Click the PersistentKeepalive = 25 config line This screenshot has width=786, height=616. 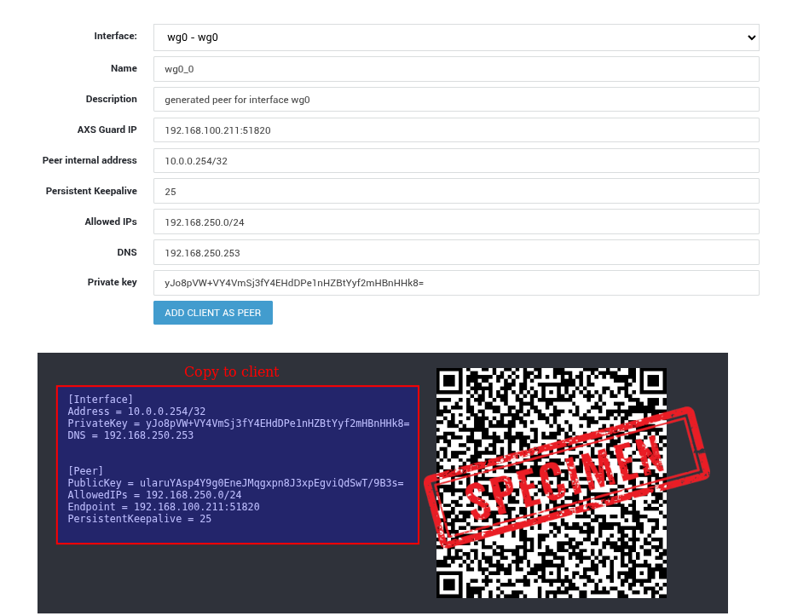click(x=140, y=519)
